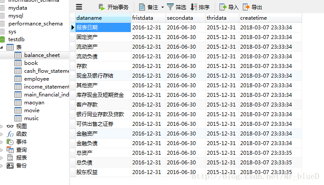Viewport: 324px width, 185px height.
Task: Expand the 函数 functions tree node
Action: 2,134
